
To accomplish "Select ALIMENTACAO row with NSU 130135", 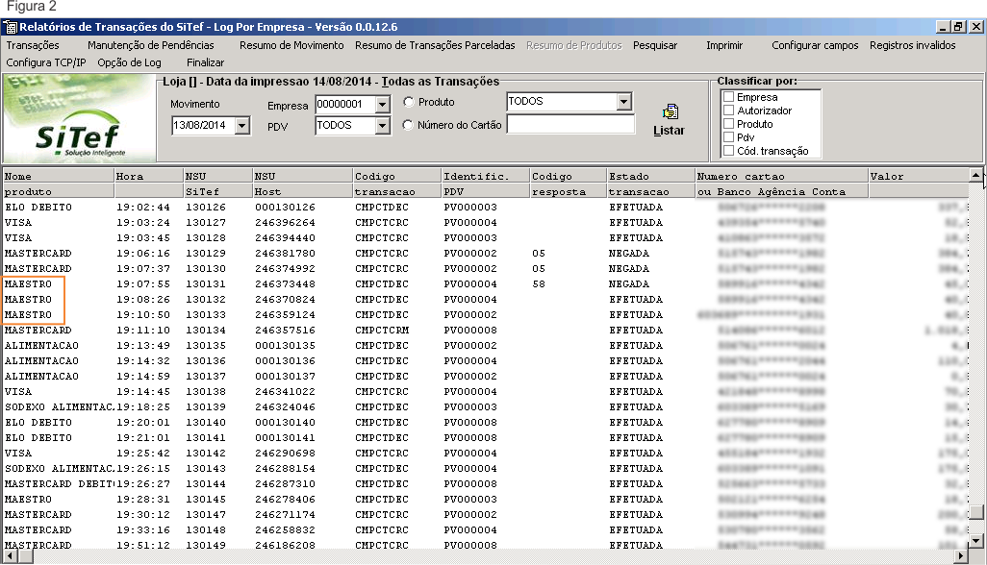I will pos(485,346).
